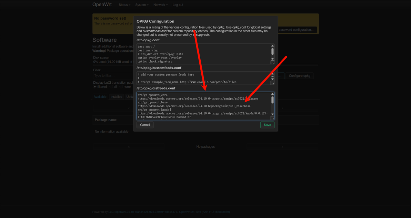Click the bottom previous-page « button
Screen dimensions: 411x218
pos(128,147)
